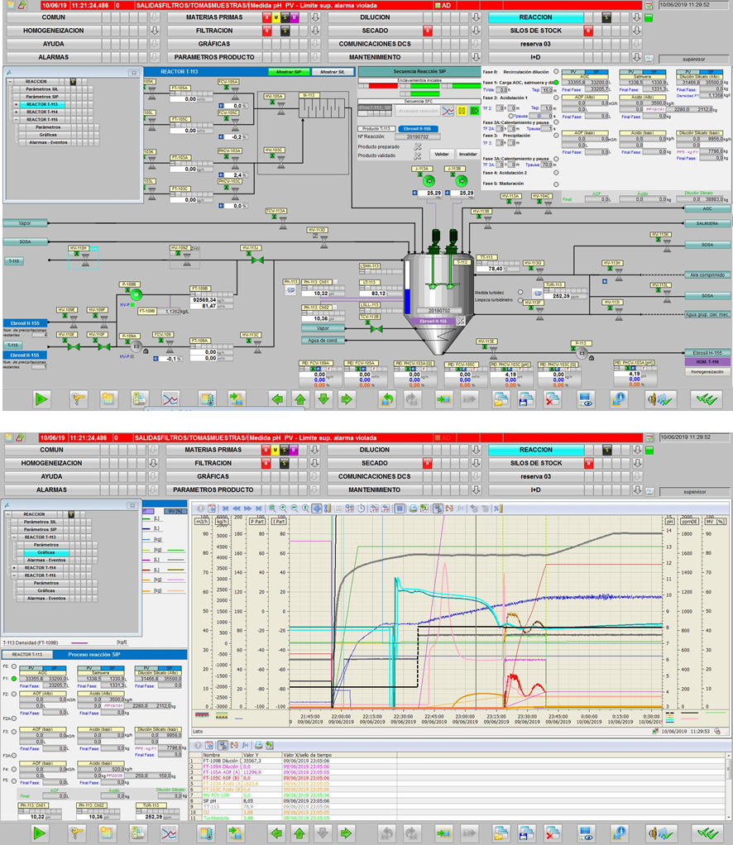Jump to first record in trend chart toolbar
The image size is (733, 845).
[226, 508]
